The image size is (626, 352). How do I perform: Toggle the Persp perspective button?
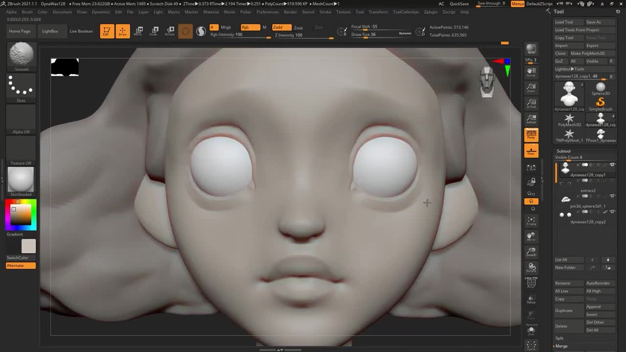[531, 135]
